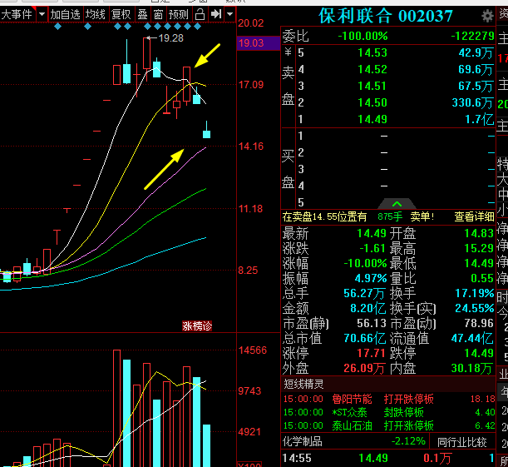Click the 最高 15.29 high value
This screenshot has height=467, width=508.
pyautogui.click(x=479, y=248)
